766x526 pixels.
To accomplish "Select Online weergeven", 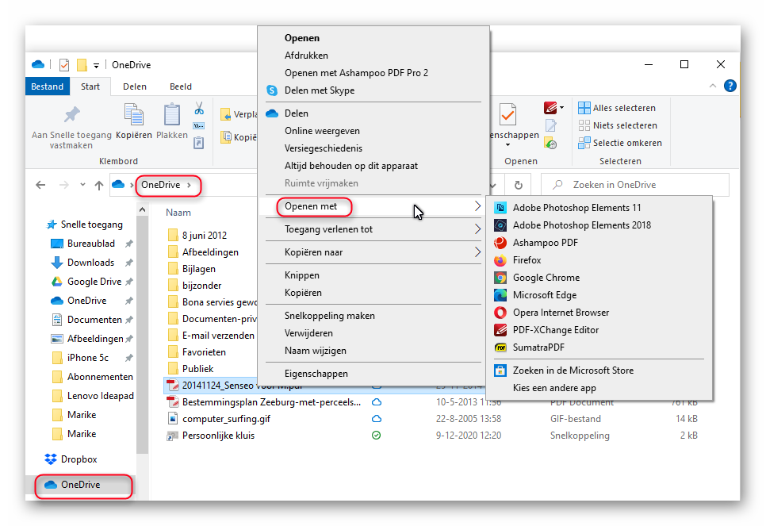I will [322, 131].
